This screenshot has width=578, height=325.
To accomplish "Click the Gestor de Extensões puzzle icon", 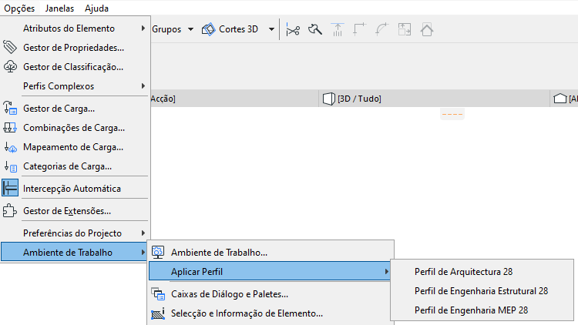I will pyautogui.click(x=10, y=211).
